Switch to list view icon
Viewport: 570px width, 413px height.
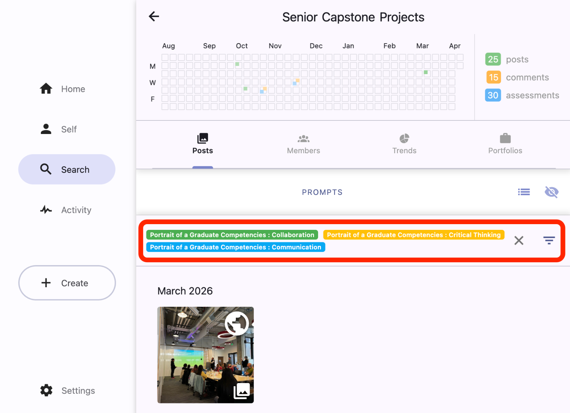pos(524,192)
